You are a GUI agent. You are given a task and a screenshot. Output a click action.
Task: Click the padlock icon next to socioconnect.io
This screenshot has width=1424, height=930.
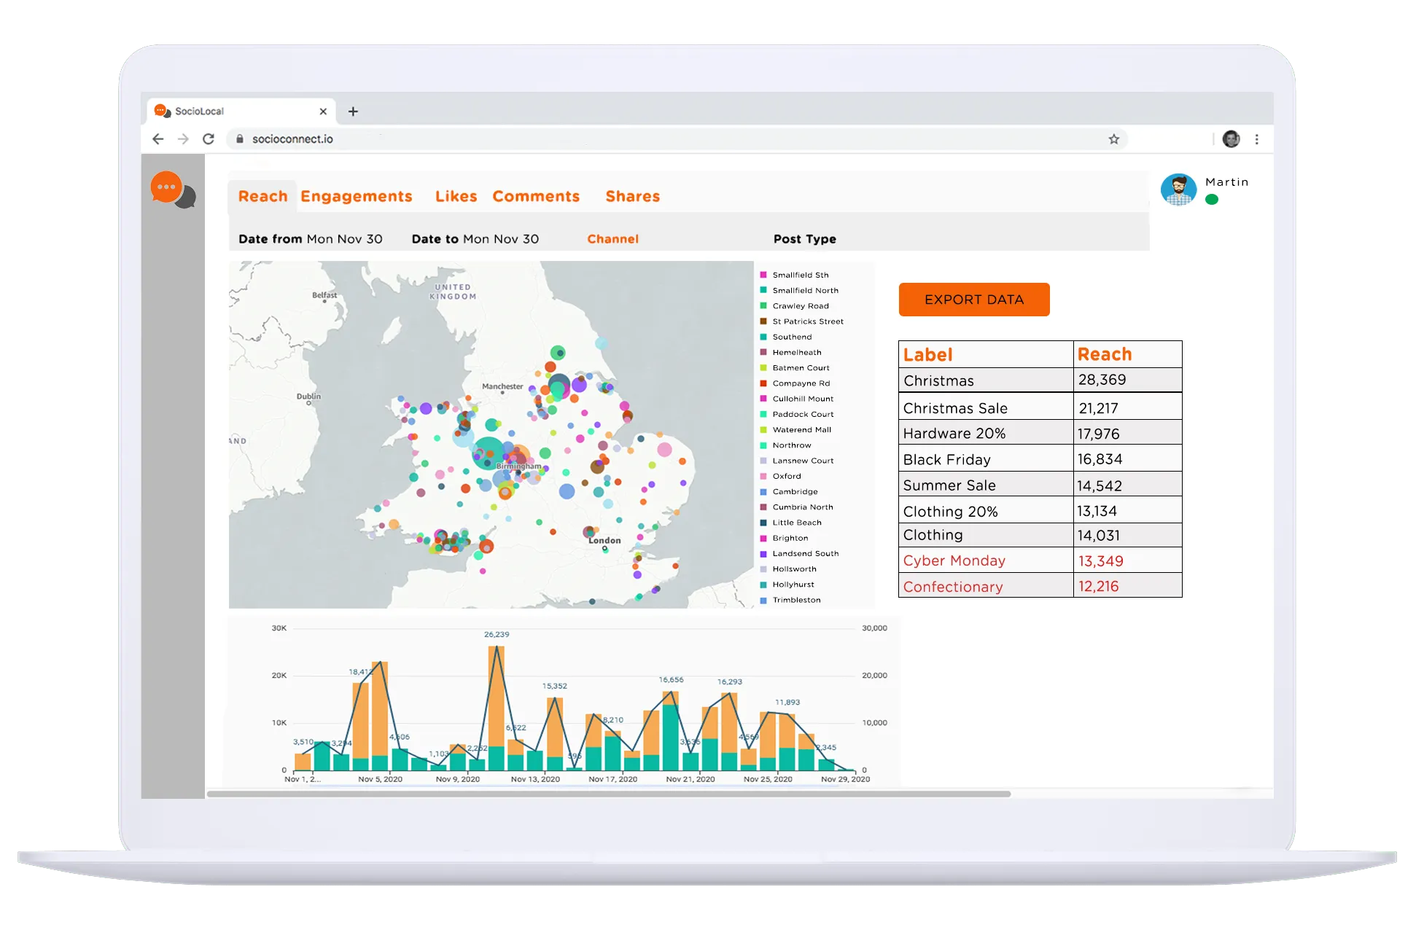coord(241,138)
